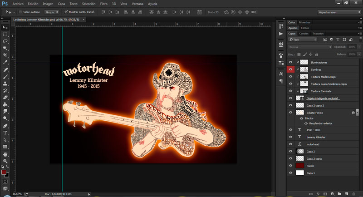The height and width of the screenshot is (197, 363).
Task: Select the Clone Stamp tool
Action: 5,84
